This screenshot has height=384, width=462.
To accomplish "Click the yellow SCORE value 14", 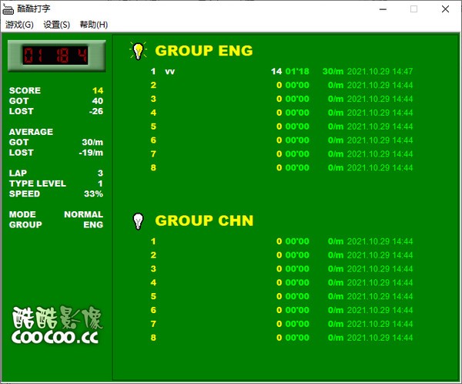I will pos(97,91).
